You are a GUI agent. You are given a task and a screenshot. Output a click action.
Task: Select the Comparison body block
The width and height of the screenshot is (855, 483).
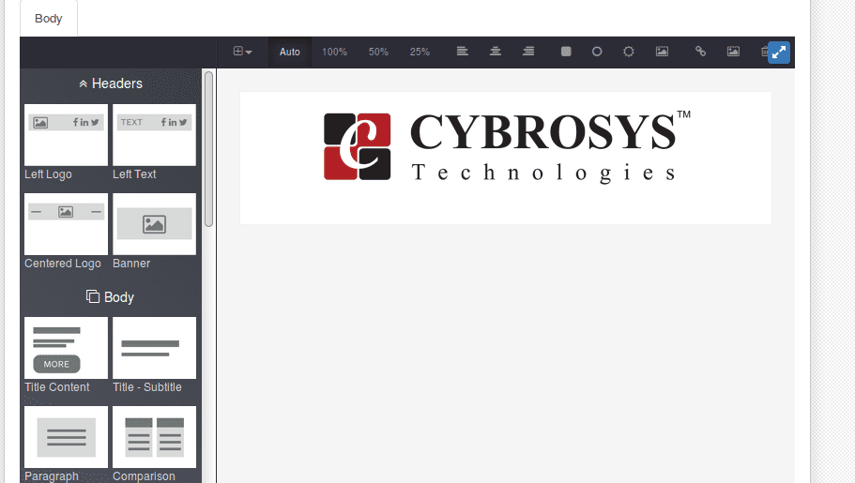[154, 437]
